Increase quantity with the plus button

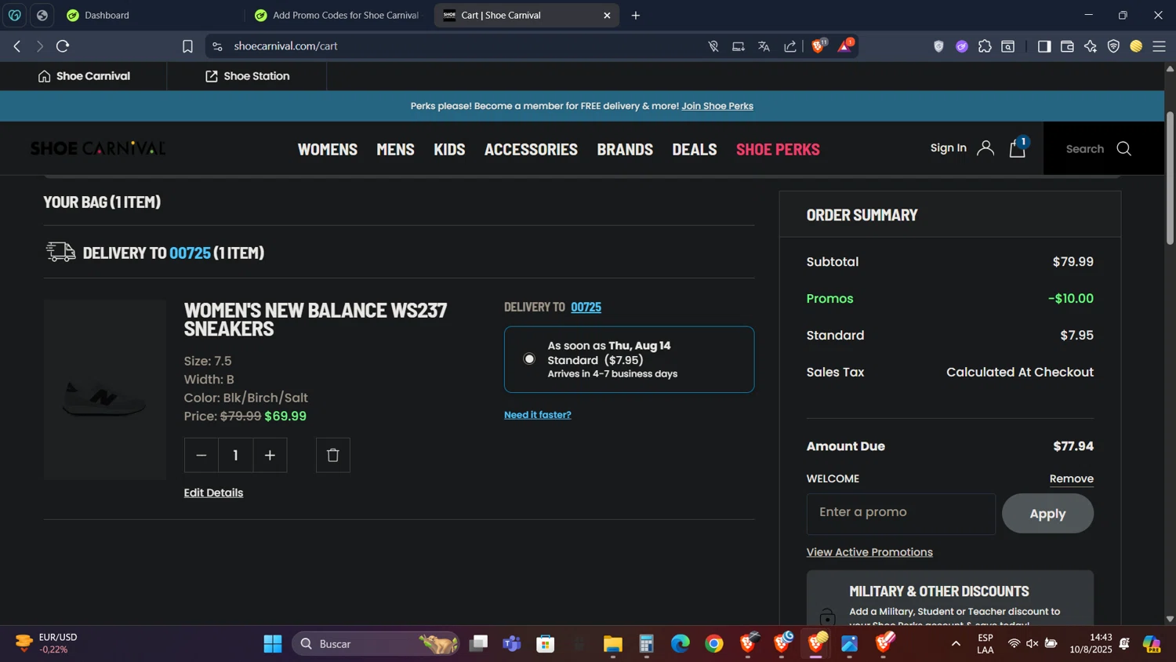pos(270,455)
